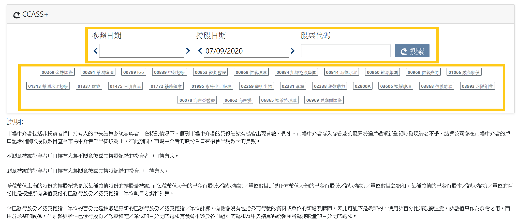
Task: Focus the 股票代碼 stock code input
Action: [345, 51]
